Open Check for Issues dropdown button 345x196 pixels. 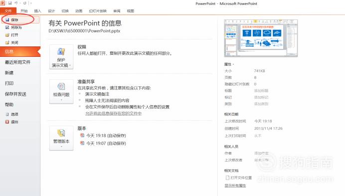tap(61, 92)
